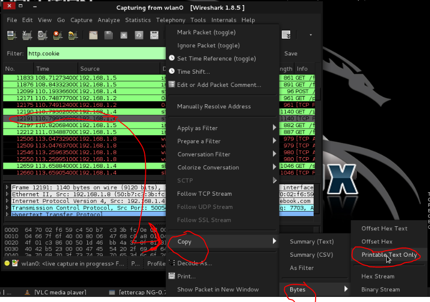Open the Telephony menu

click(171, 20)
